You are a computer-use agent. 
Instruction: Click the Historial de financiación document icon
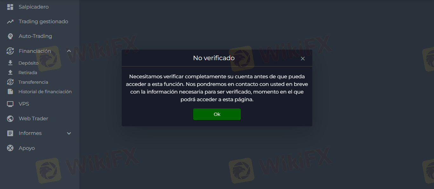click(x=10, y=92)
